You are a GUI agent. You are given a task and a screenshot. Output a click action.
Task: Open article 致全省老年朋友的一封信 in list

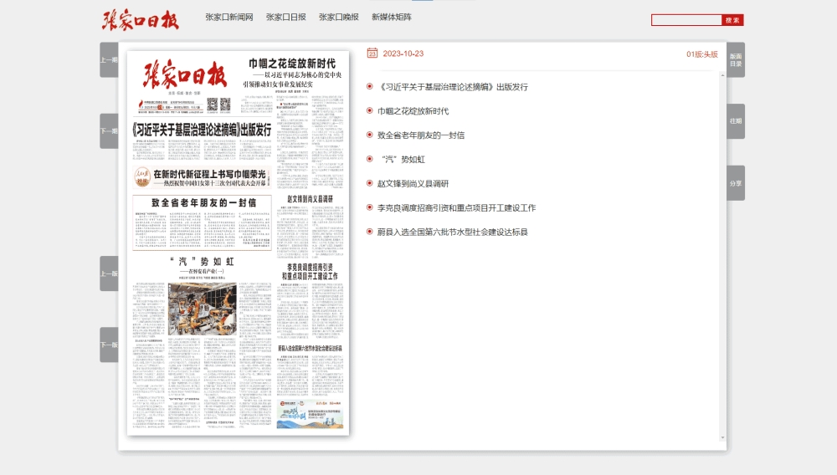coord(421,135)
